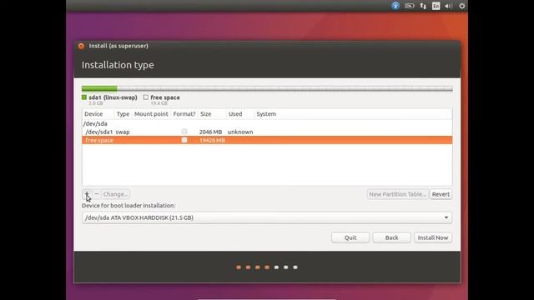Click the 2046 MB size value
This screenshot has width=534, height=300.
tap(210, 132)
